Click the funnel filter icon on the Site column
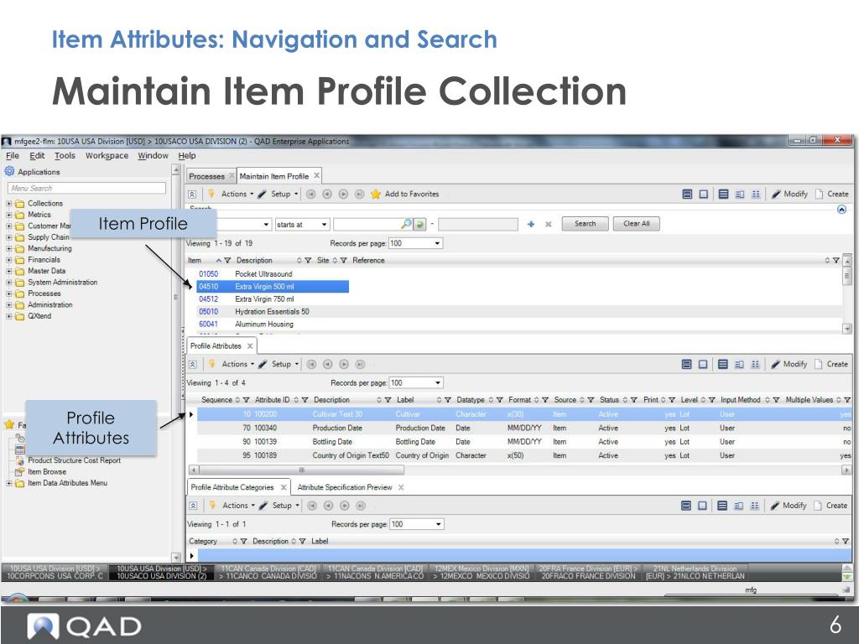 click(343, 260)
